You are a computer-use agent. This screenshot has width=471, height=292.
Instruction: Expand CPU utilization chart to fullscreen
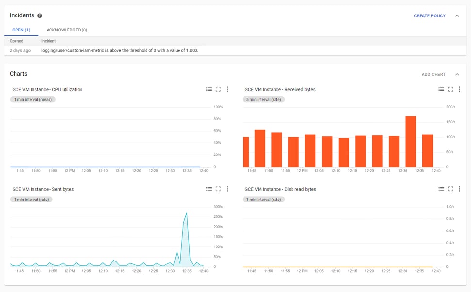point(218,89)
